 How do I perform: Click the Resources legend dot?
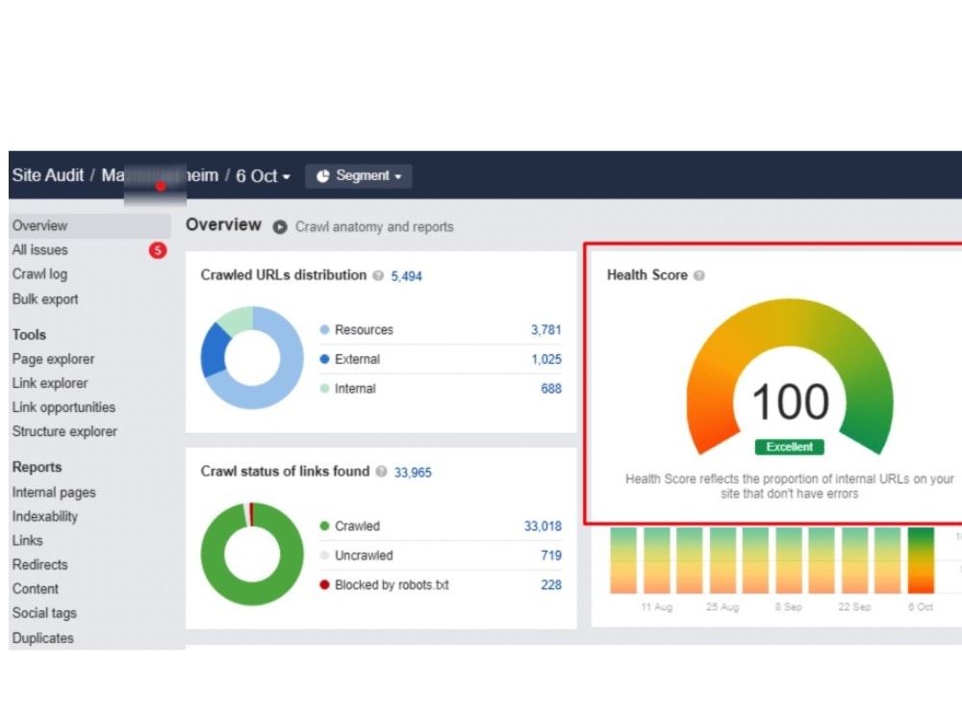click(x=324, y=329)
